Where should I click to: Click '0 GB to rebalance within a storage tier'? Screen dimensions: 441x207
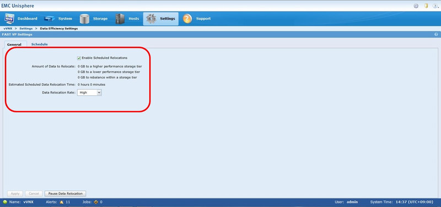point(107,77)
